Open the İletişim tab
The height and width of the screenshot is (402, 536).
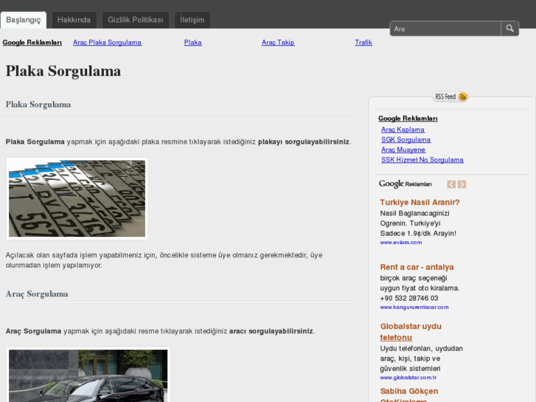(192, 20)
